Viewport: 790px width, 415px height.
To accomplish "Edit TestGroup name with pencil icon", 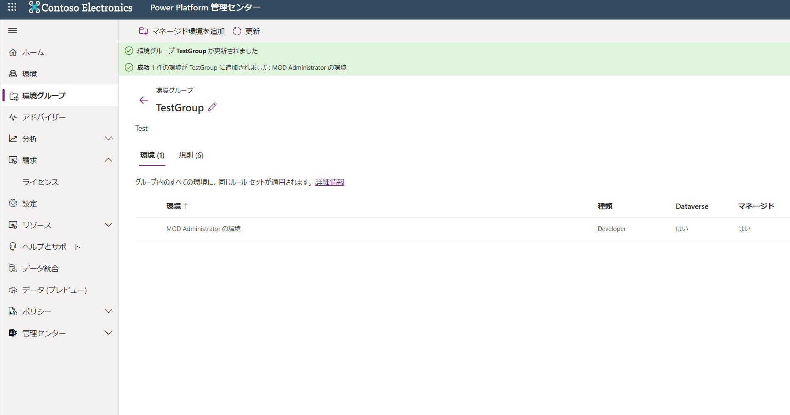I will tap(212, 107).
